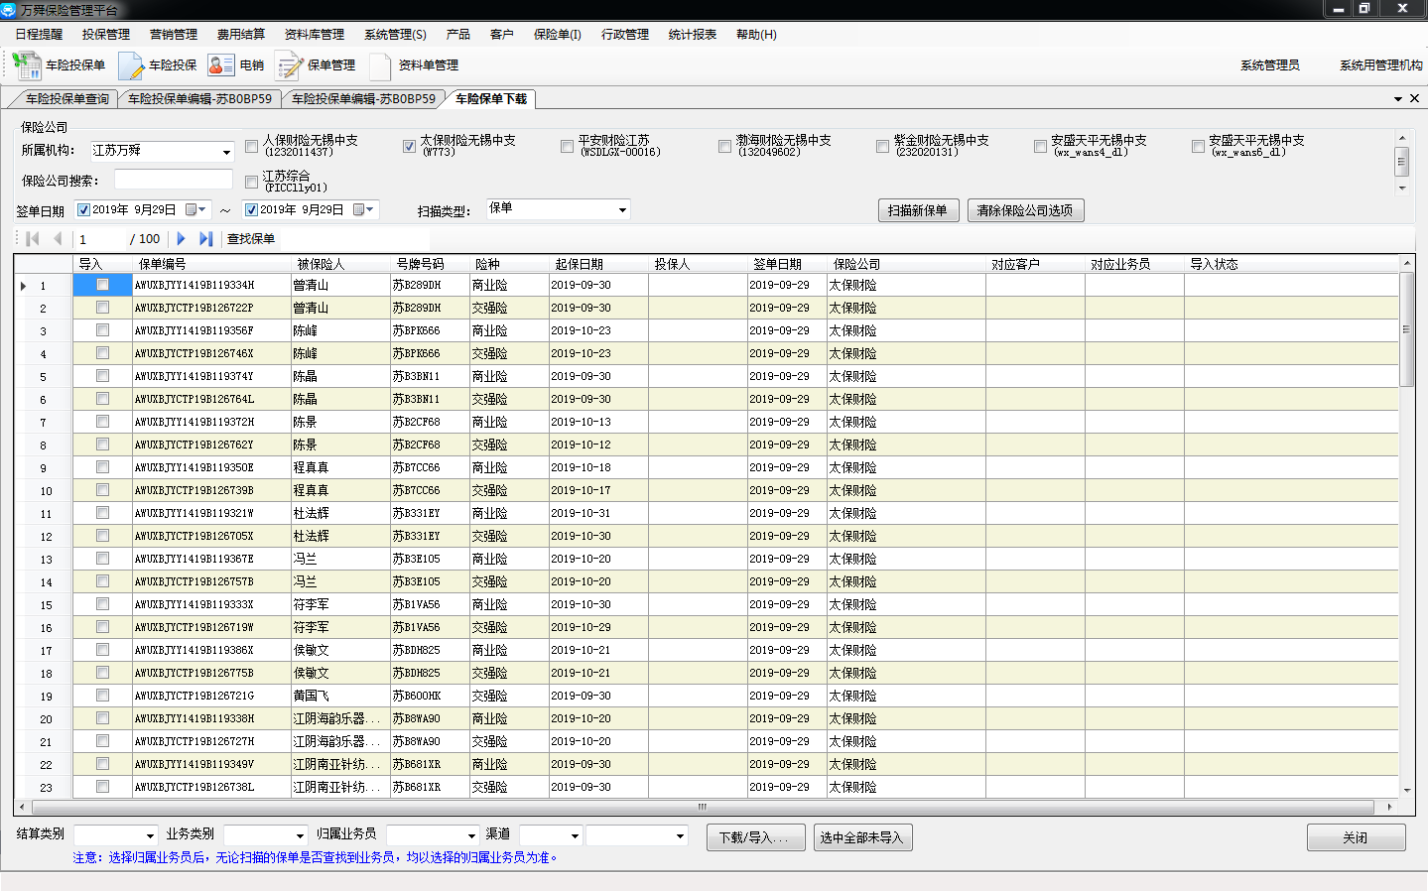Click the 保单管理 toolbar icon

(289, 65)
